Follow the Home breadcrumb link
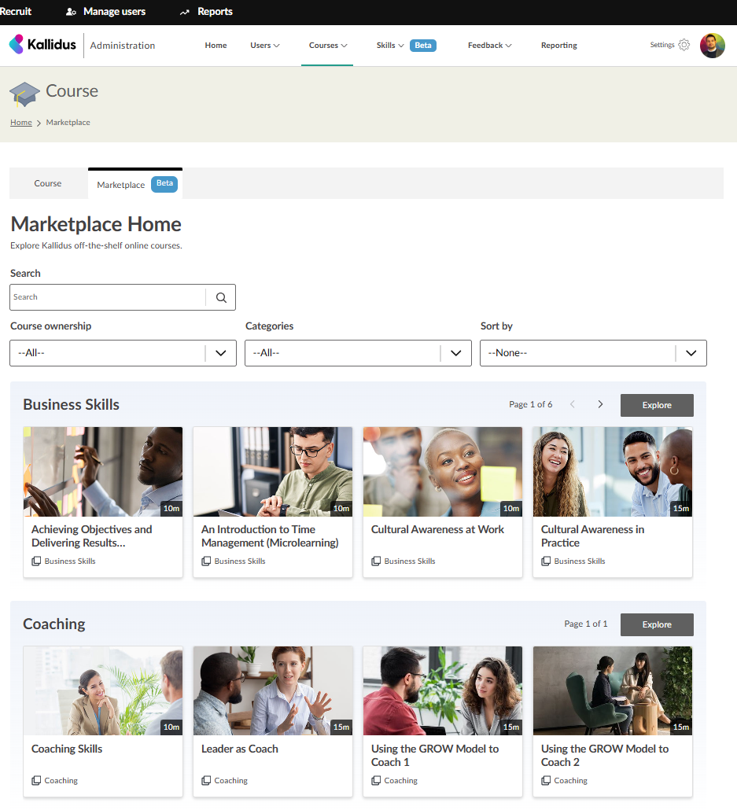 (x=21, y=123)
